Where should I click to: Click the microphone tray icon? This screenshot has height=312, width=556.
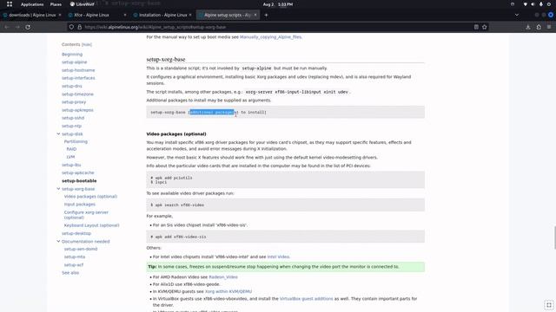[541, 4]
